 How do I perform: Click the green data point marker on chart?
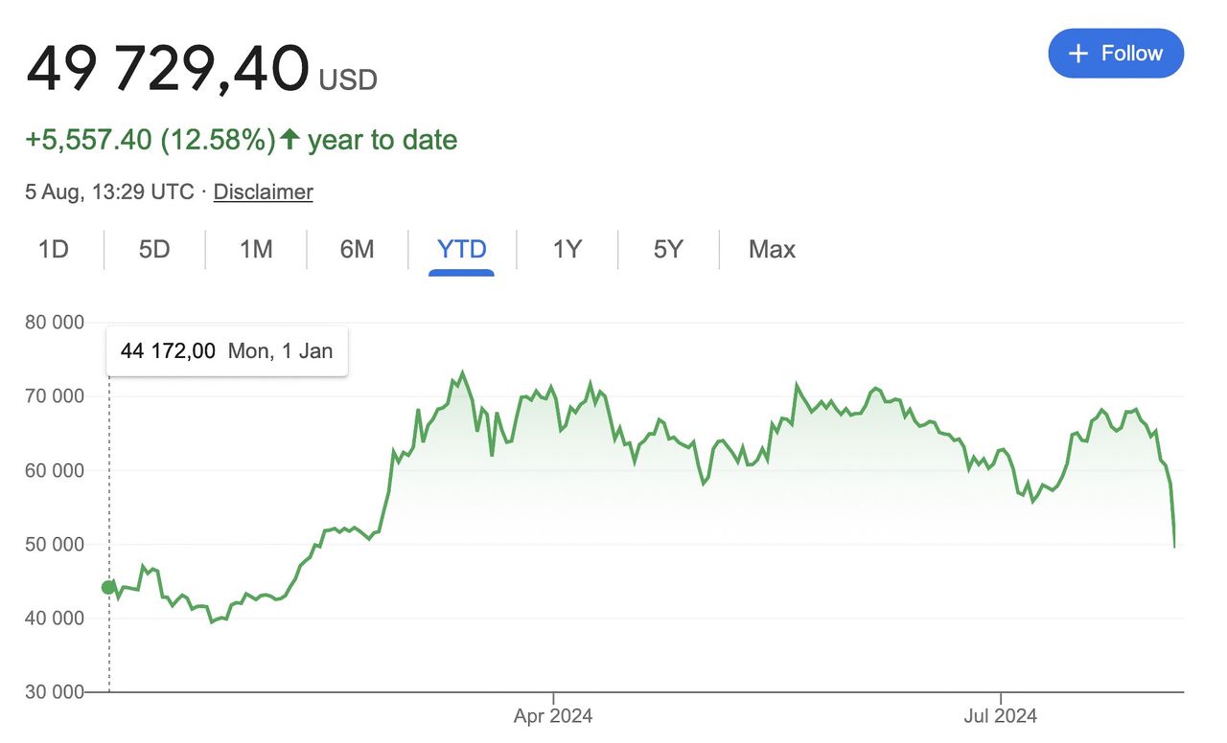(108, 587)
